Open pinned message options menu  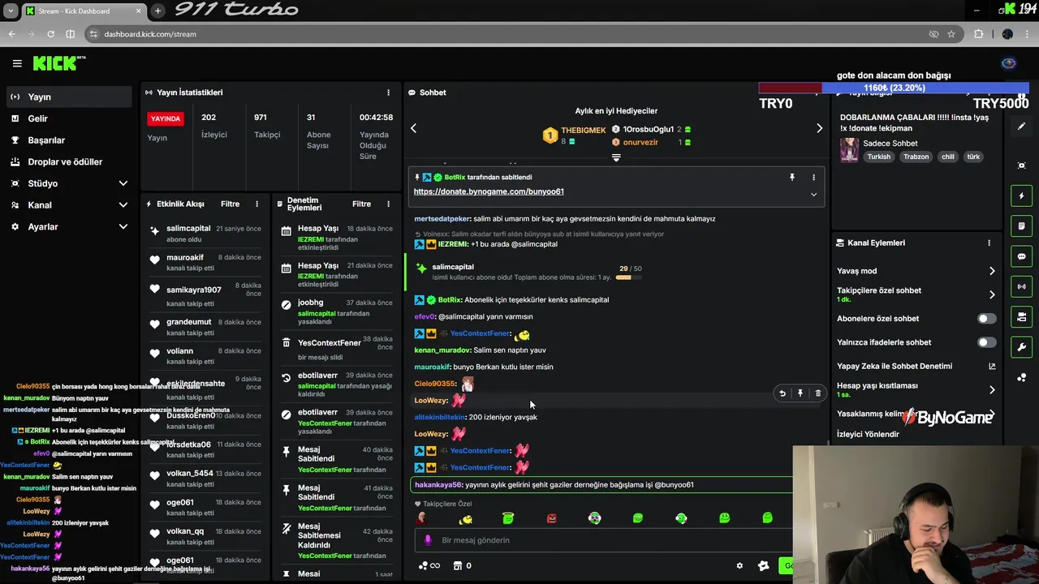pyautogui.click(x=813, y=177)
